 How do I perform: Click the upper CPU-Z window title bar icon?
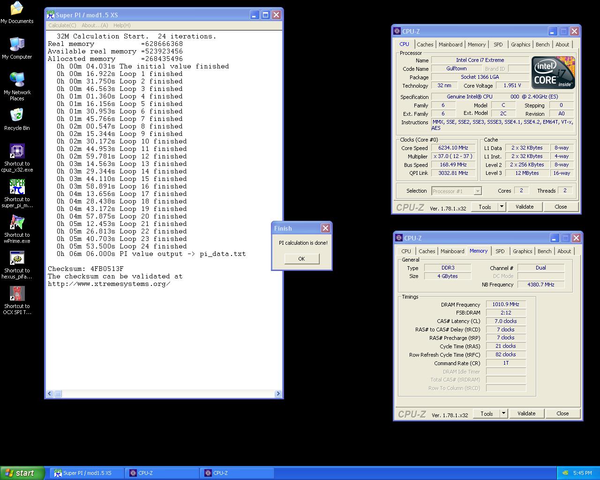click(x=397, y=31)
